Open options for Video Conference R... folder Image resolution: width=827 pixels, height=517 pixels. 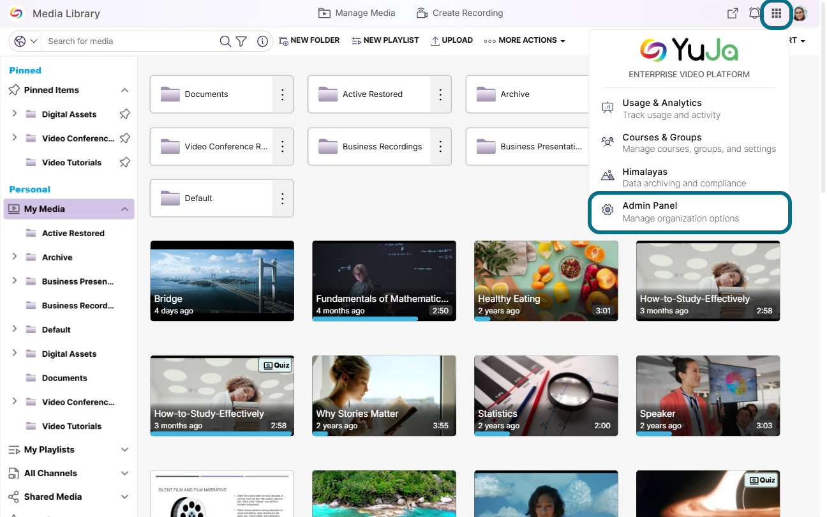click(283, 147)
